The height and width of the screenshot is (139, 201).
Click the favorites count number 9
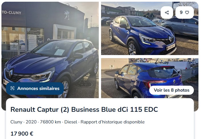click(x=181, y=12)
